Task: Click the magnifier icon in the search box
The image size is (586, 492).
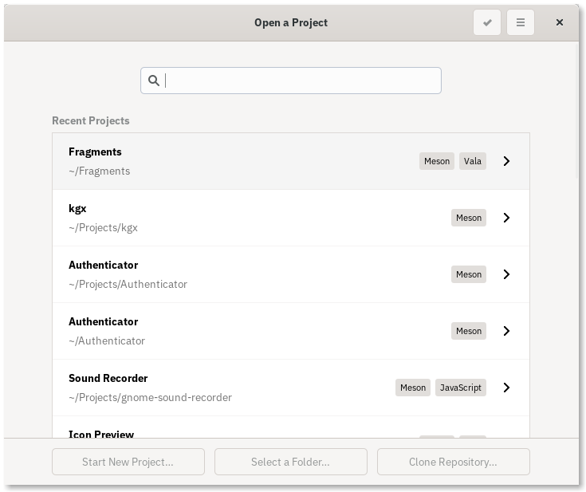Action: tap(154, 81)
